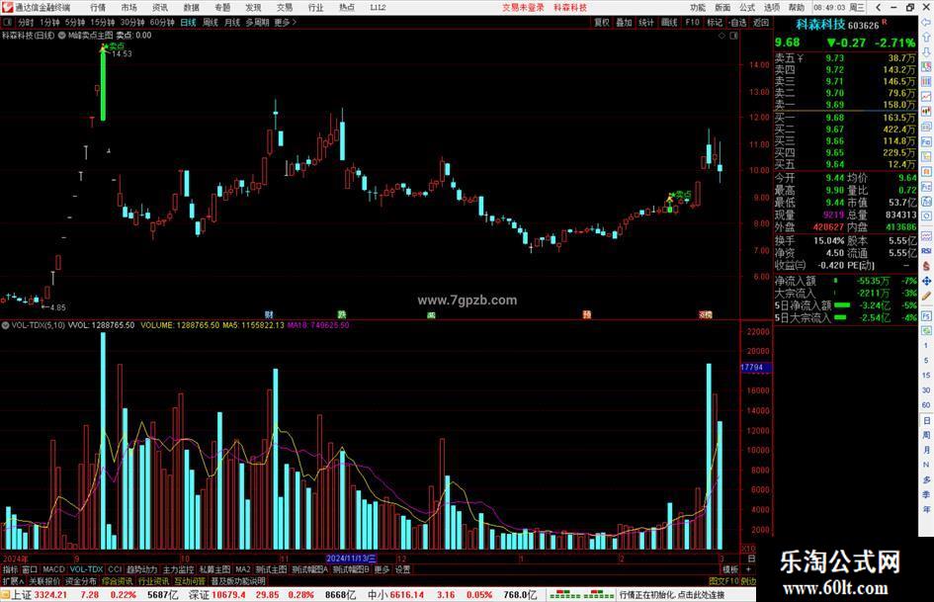Open the 资金分布 tab

[81, 581]
